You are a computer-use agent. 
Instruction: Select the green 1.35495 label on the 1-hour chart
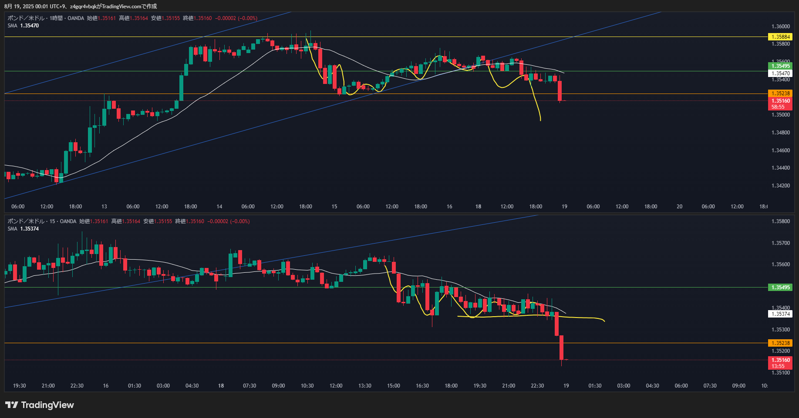(780, 66)
